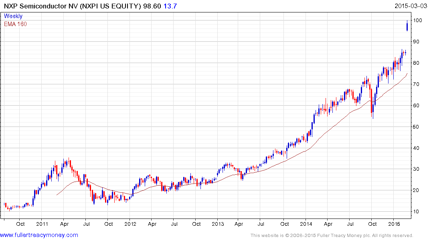Select the 2013 label on the time axis
This screenshot has width=431, height=241.
click(x=218, y=224)
